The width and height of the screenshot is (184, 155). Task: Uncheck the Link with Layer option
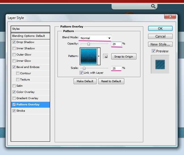pyautogui.click(x=82, y=73)
